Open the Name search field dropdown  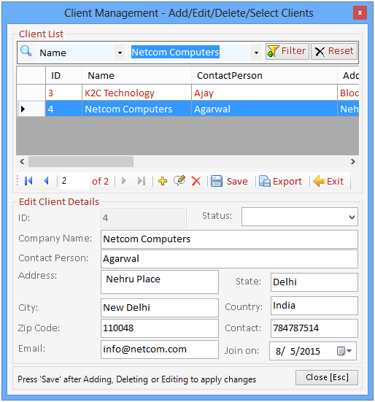click(120, 53)
